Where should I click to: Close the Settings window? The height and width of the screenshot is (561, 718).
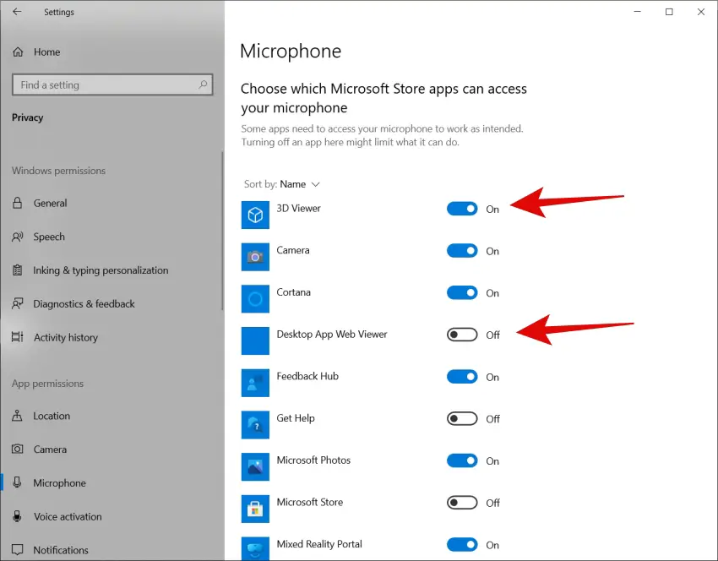701,12
